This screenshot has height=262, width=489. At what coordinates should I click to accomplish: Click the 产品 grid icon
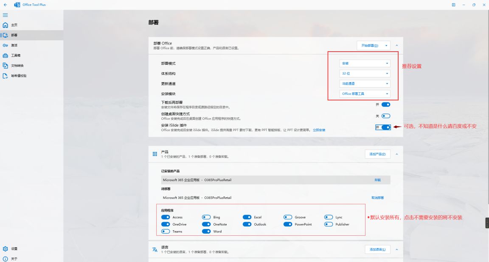click(x=155, y=154)
